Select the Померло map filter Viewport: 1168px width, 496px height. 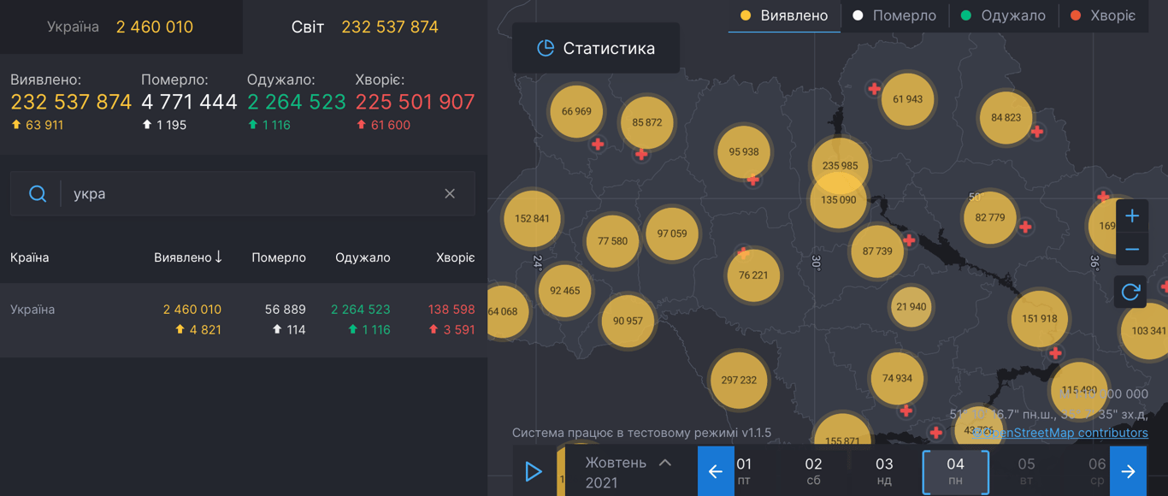(894, 15)
